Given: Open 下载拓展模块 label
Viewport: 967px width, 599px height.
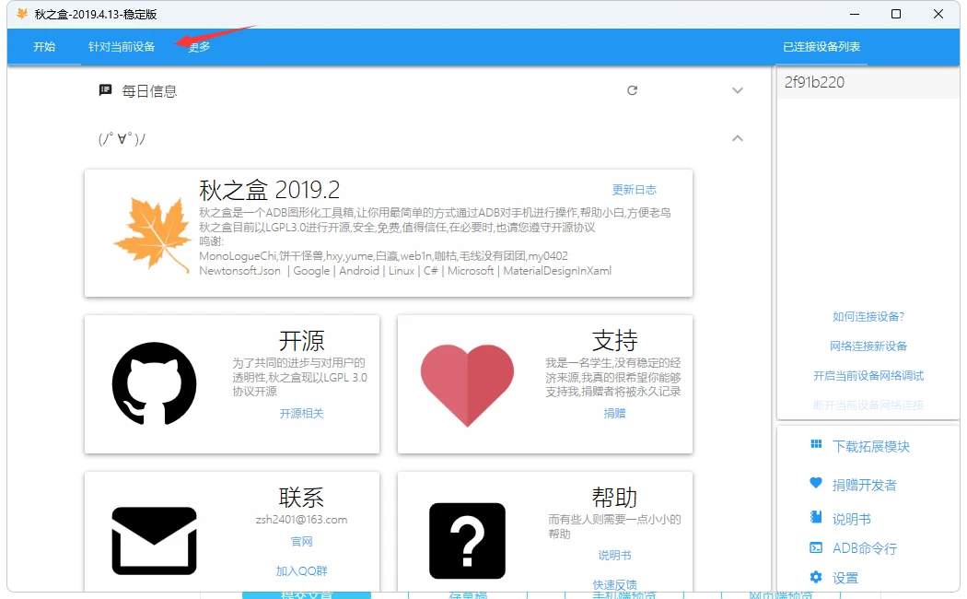Looking at the screenshot, I should pyautogui.click(x=871, y=447).
